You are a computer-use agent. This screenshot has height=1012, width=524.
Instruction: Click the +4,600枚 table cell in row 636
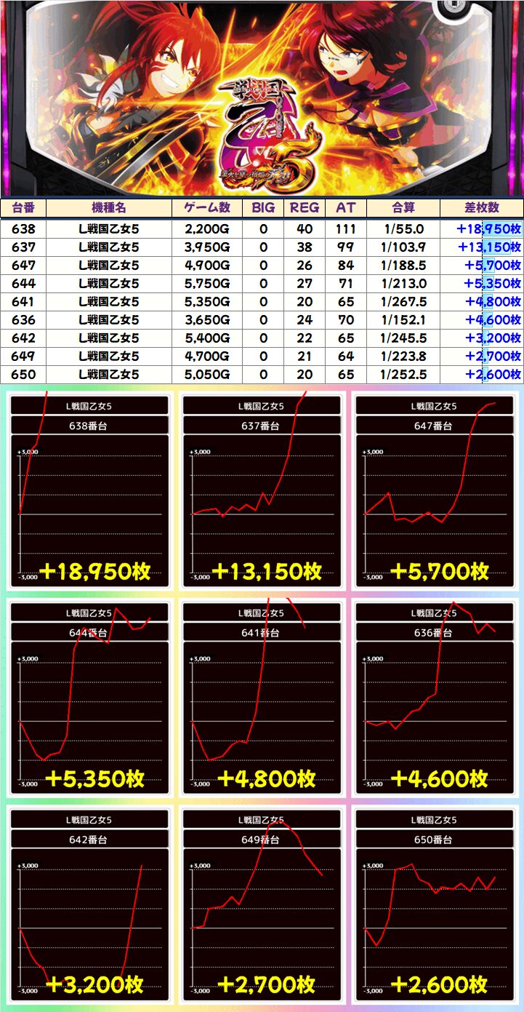(x=482, y=319)
